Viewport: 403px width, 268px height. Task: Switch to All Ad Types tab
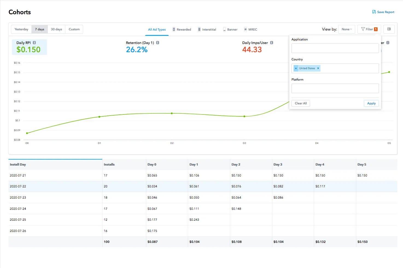point(157,30)
